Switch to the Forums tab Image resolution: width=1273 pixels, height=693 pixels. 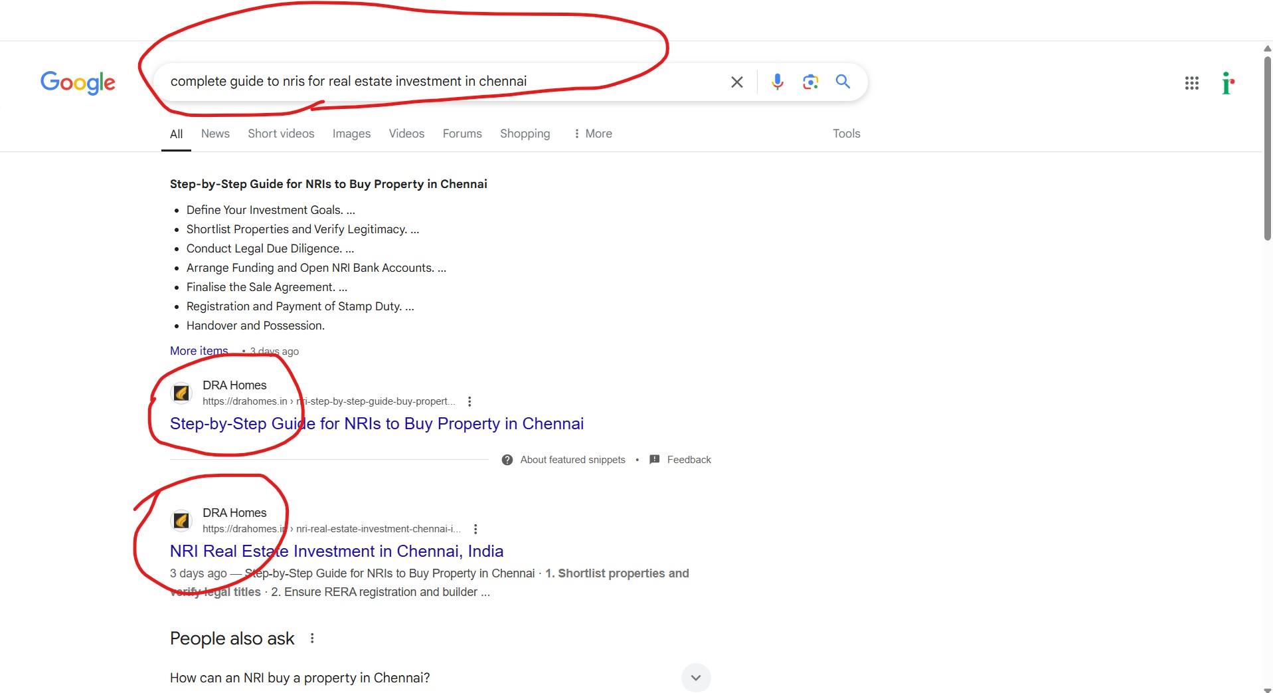(x=462, y=134)
